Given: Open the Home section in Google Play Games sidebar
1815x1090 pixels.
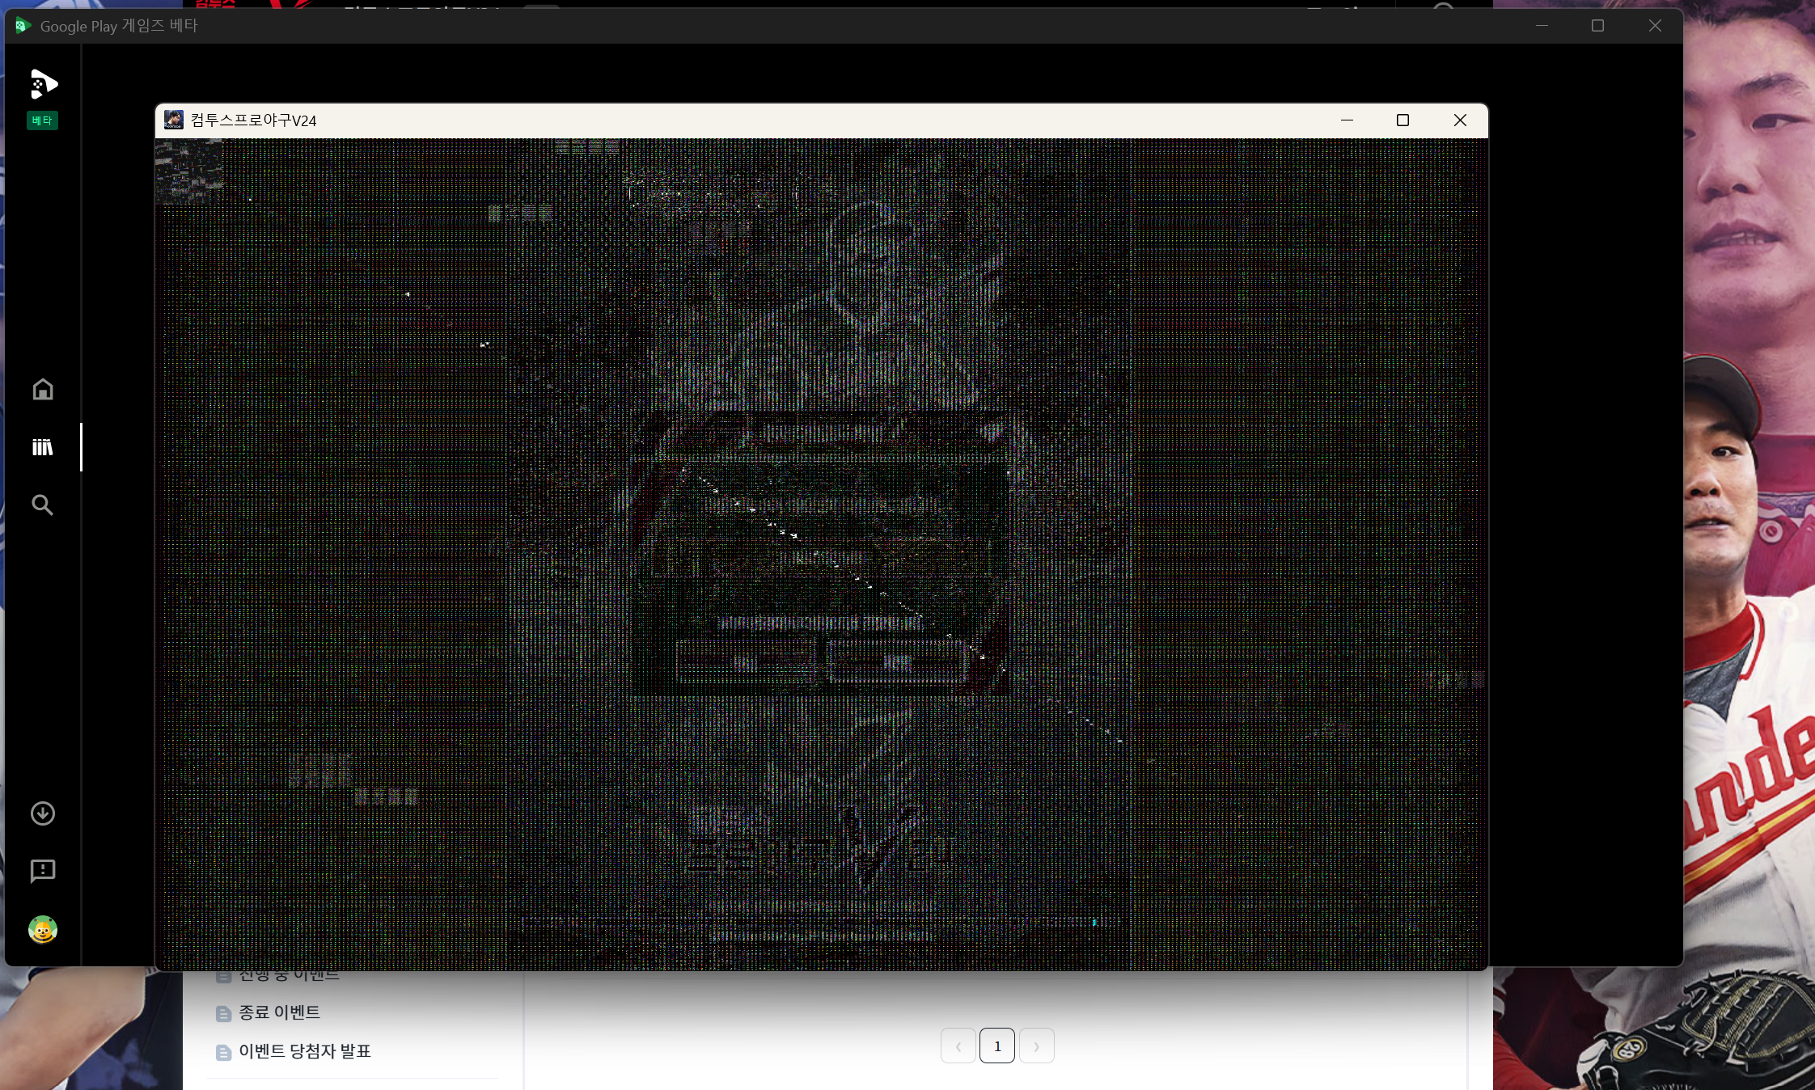Looking at the screenshot, I should [x=43, y=390].
